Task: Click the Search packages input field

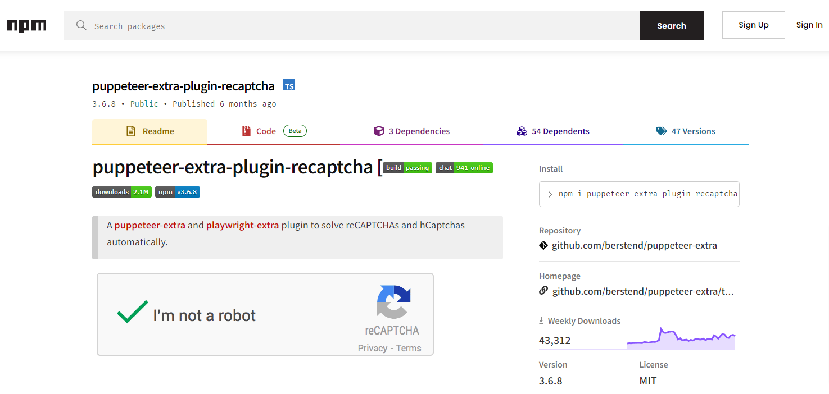Action: coord(352,26)
